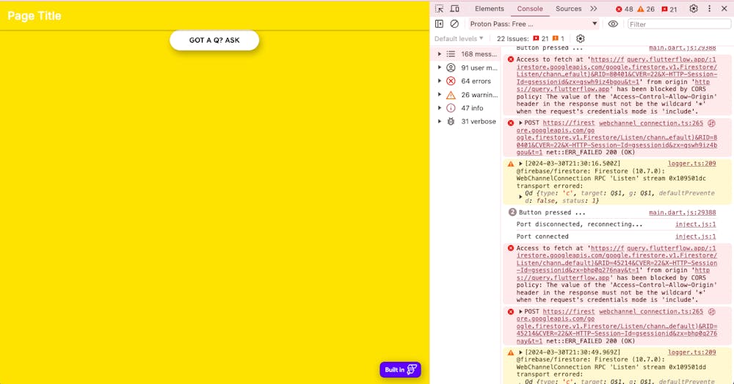Click the Port connected log text

tap(542, 236)
